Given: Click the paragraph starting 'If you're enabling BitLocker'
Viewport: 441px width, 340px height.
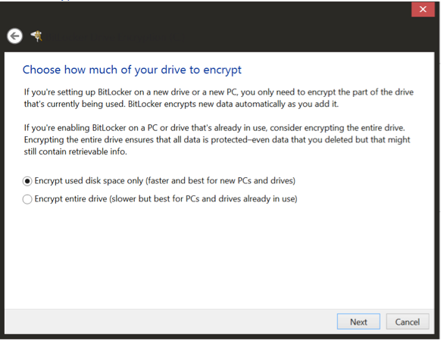Looking at the screenshot, I should (x=217, y=139).
